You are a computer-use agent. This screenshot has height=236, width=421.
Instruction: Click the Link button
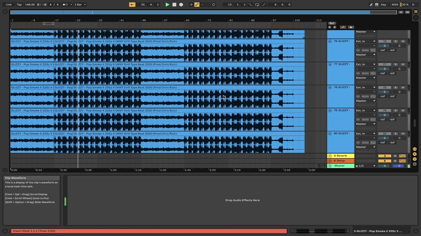click(9, 5)
